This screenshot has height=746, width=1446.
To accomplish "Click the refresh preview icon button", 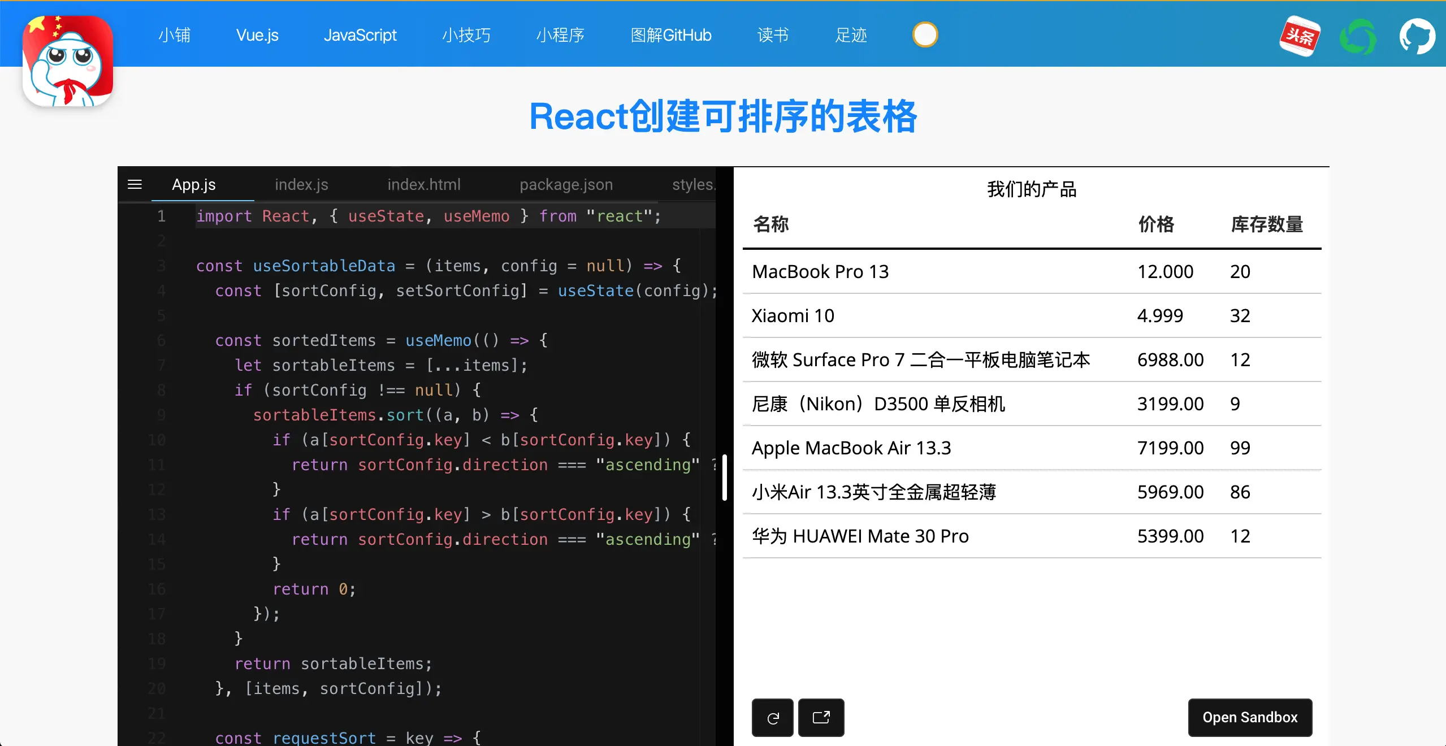I will (773, 718).
